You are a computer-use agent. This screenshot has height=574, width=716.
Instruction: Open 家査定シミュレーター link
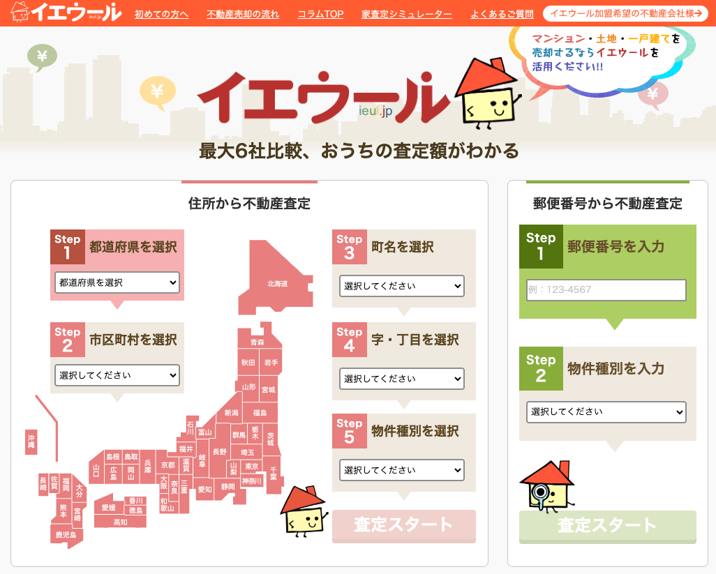coord(406,14)
